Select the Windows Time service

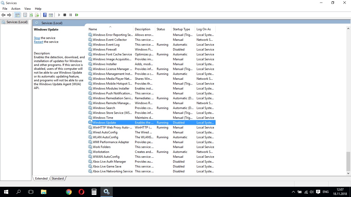(152, 118)
